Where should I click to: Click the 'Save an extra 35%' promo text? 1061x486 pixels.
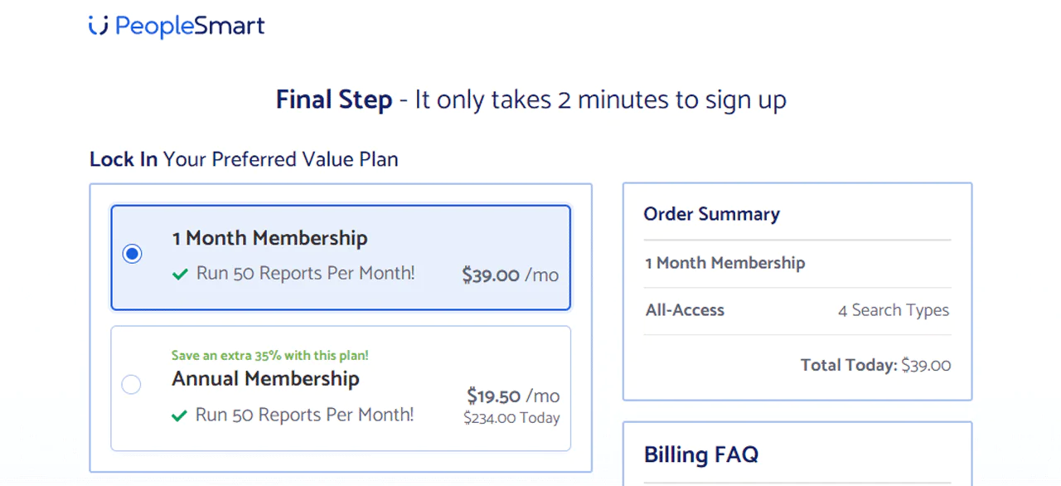[269, 355]
